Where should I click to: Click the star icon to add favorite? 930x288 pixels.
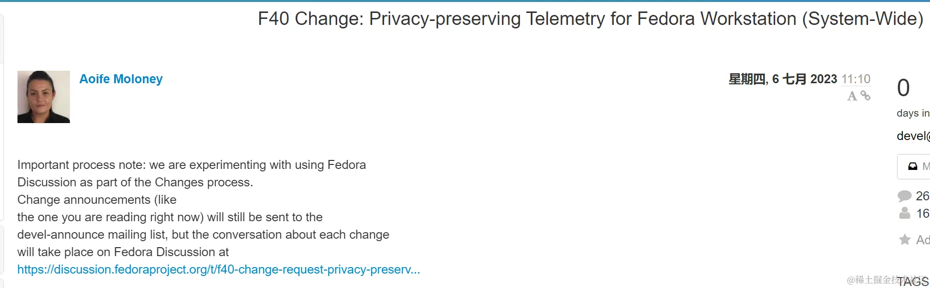(905, 240)
